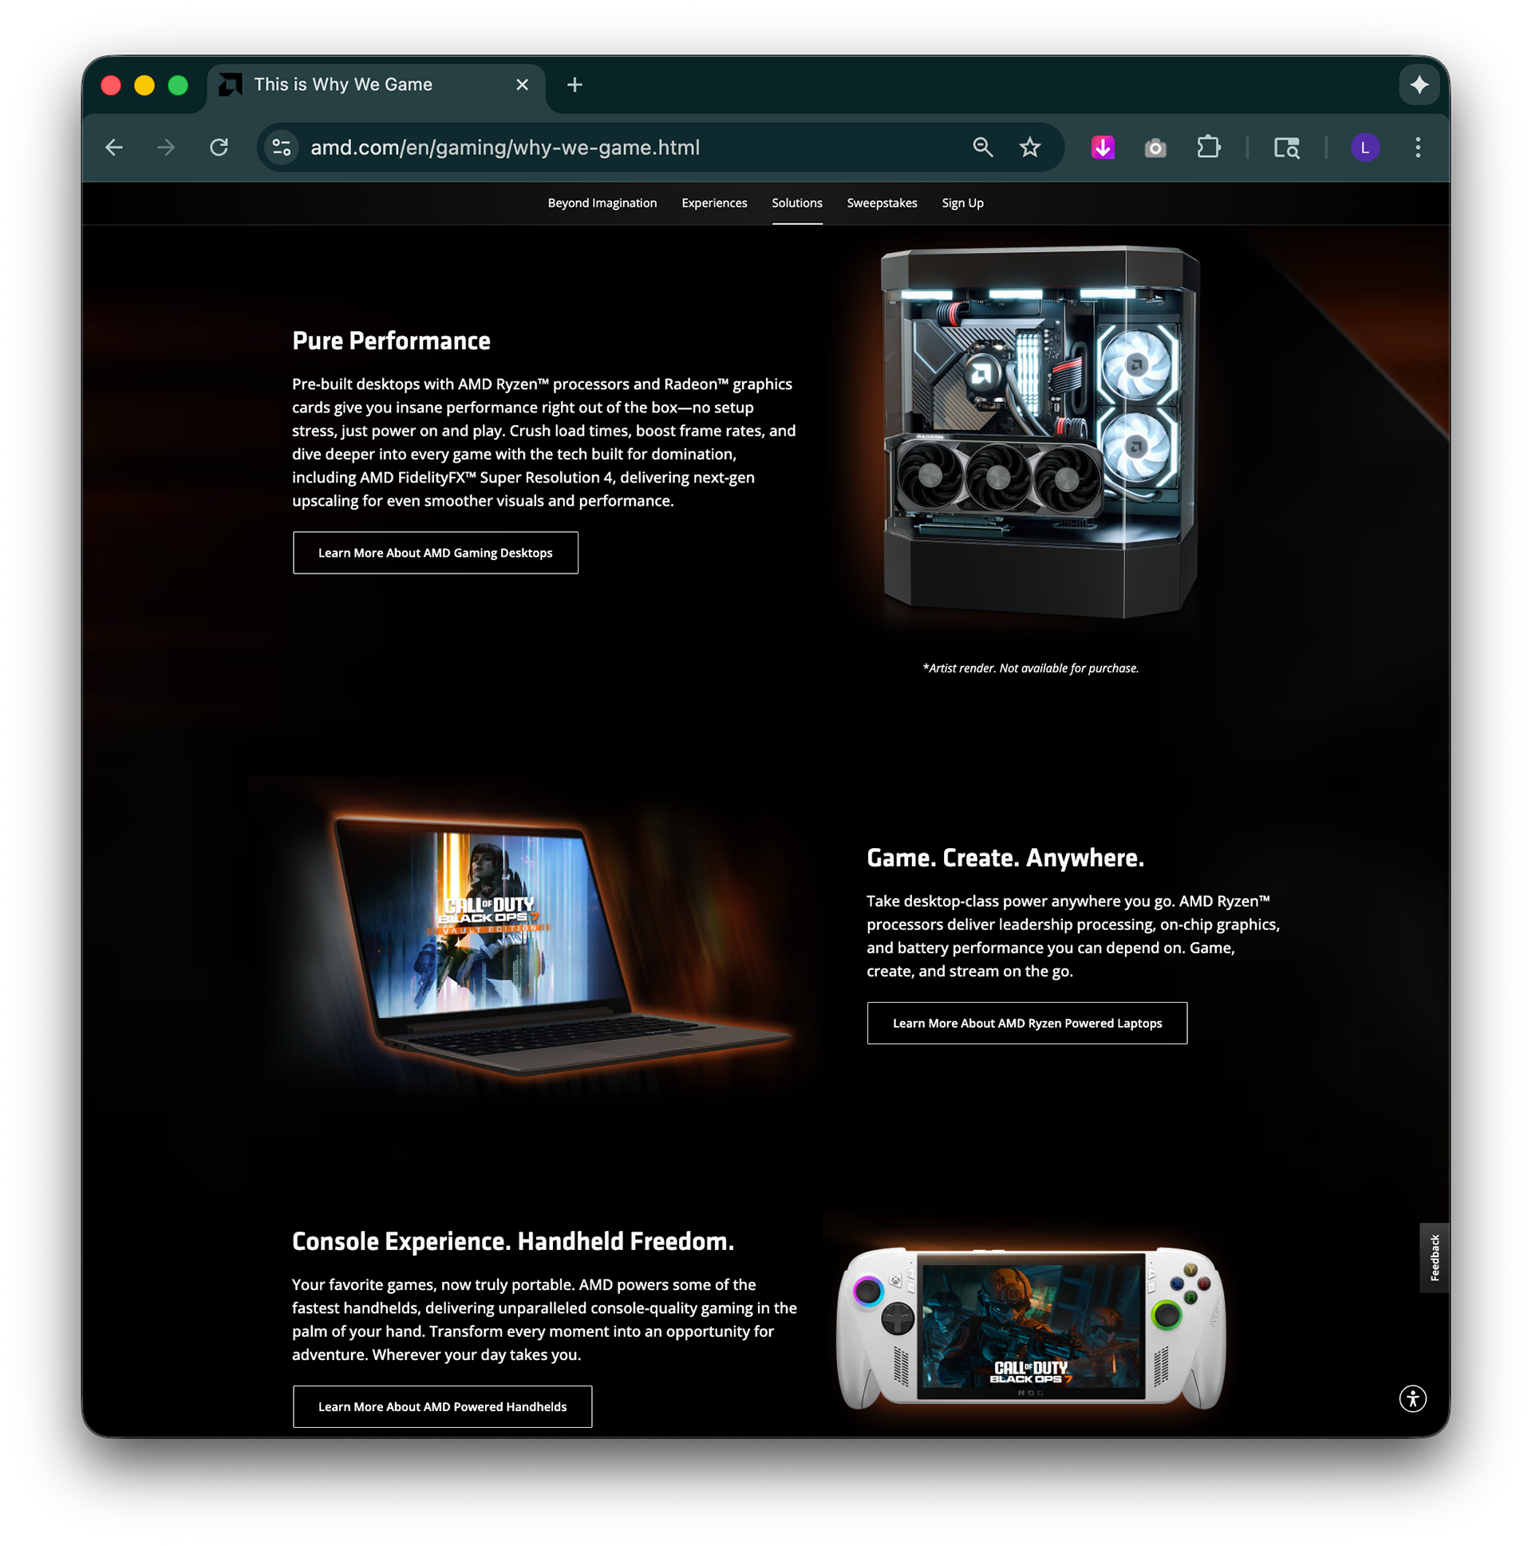Click the camera screenshot extension icon

pyautogui.click(x=1155, y=148)
